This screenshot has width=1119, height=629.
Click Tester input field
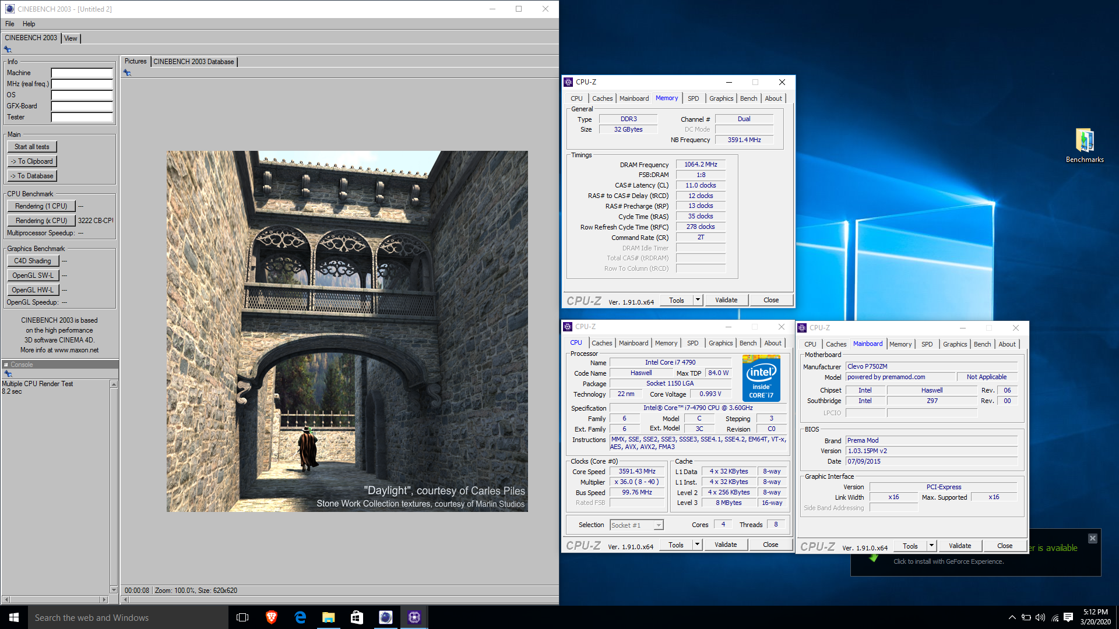coord(82,117)
